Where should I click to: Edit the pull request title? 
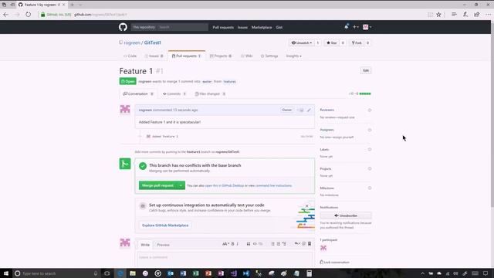pos(366,70)
